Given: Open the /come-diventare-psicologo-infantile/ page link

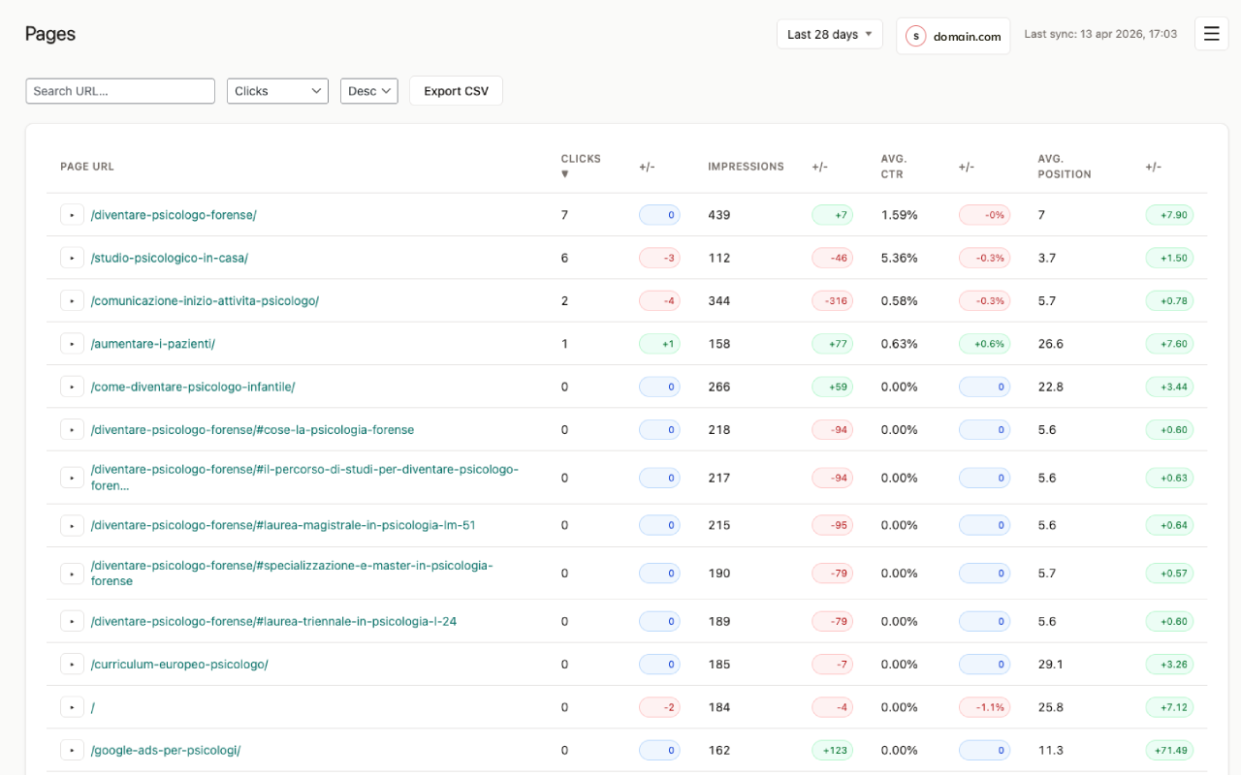Looking at the screenshot, I should coord(193,386).
